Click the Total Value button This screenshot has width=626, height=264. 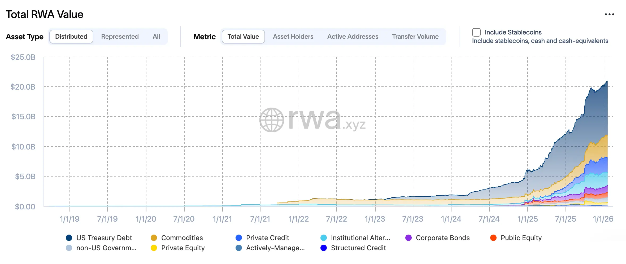[243, 37]
